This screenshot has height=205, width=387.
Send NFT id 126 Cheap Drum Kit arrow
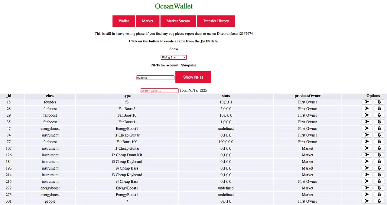point(367,155)
